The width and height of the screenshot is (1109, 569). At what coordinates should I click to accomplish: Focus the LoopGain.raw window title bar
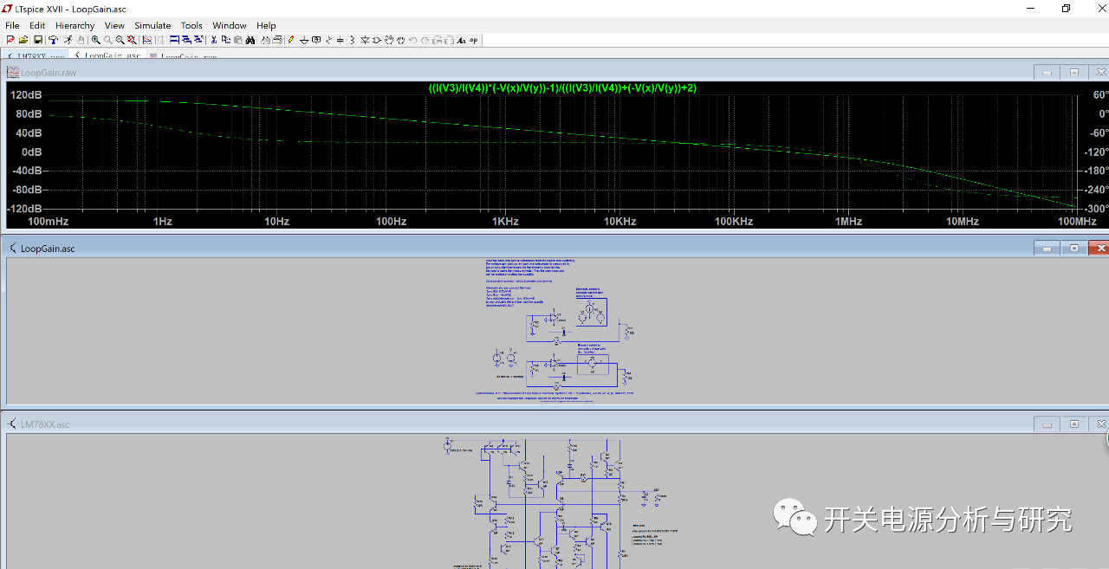520,73
